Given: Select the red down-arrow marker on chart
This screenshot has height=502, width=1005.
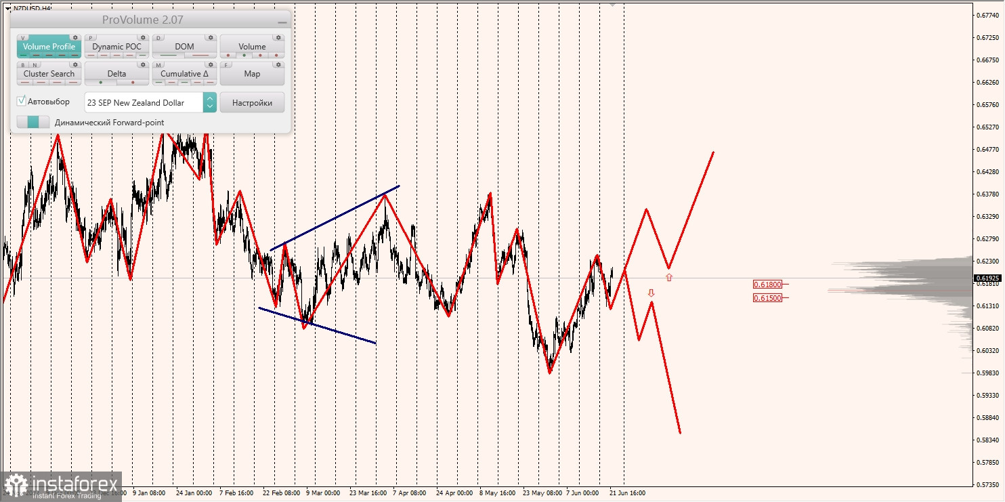Looking at the screenshot, I should click(x=651, y=293).
